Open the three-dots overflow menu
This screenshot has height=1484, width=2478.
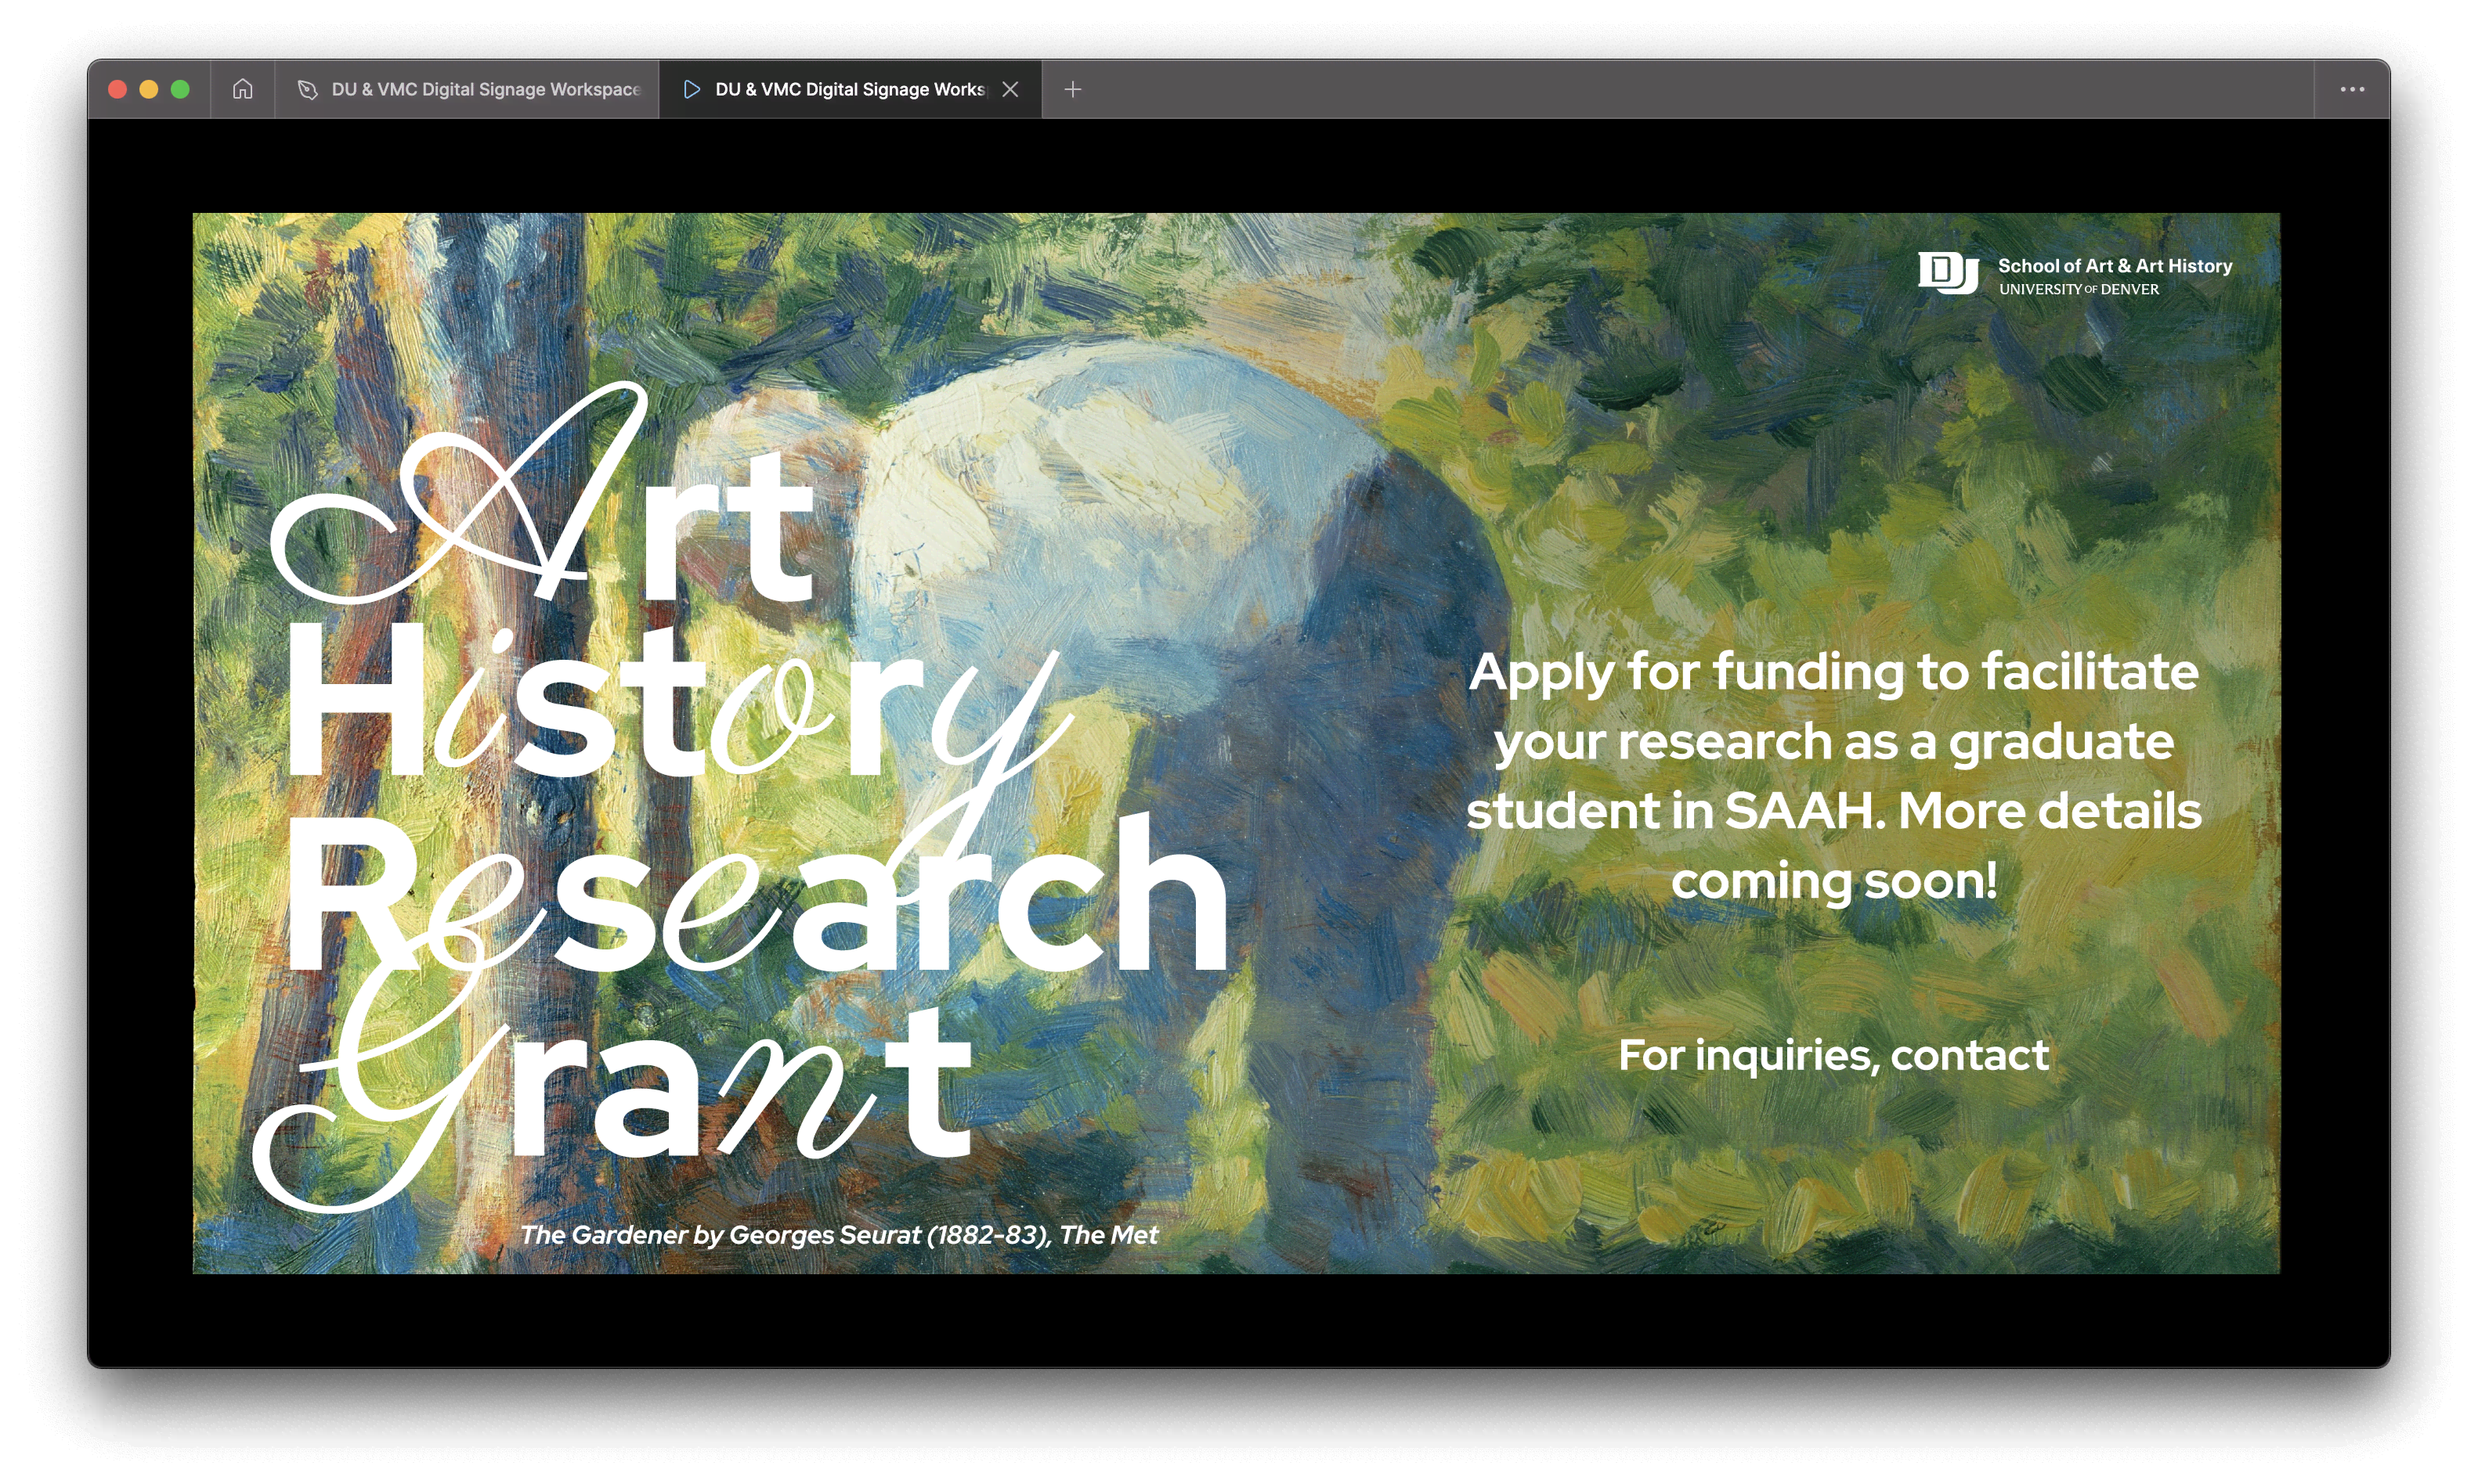click(x=2351, y=89)
